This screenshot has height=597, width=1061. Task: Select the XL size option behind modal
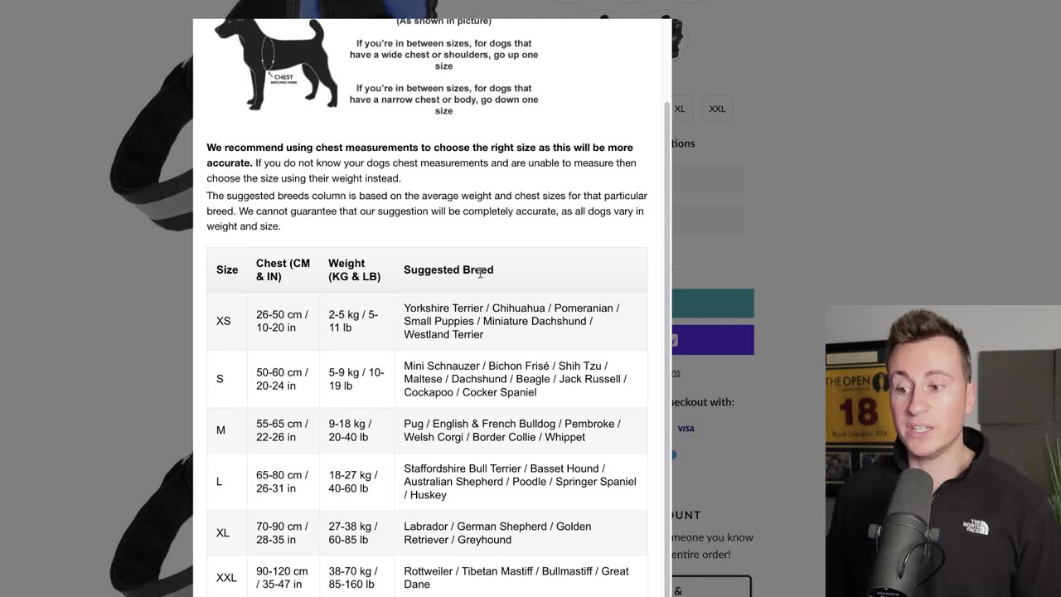pos(680,109)
